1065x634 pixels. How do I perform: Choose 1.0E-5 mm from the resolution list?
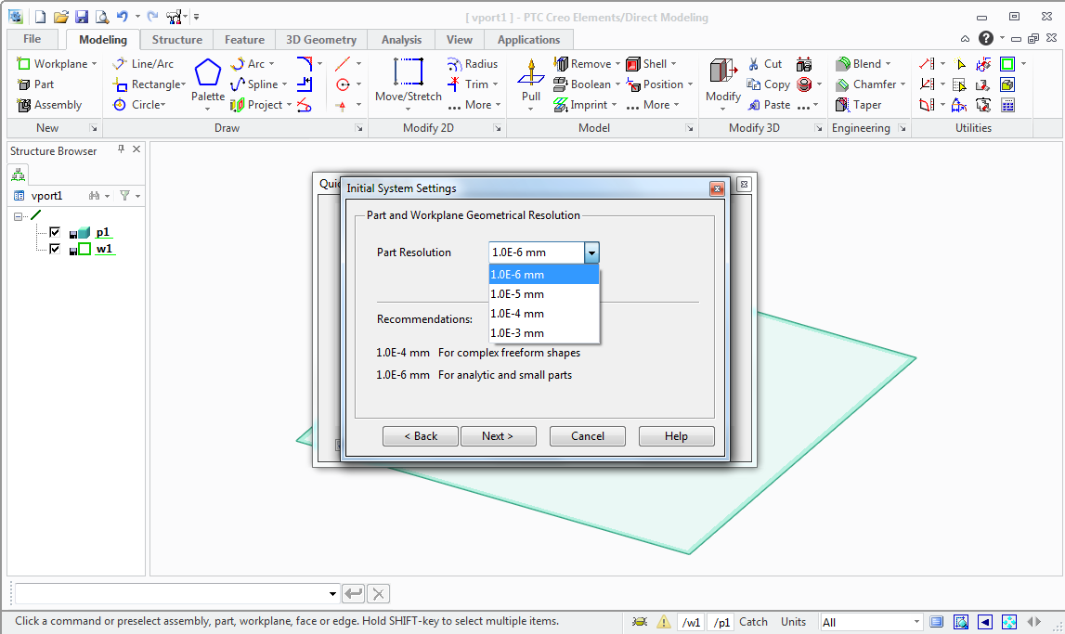544,294
